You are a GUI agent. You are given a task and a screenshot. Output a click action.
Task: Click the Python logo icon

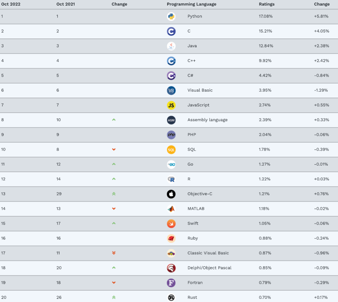(x=171, y=17)
